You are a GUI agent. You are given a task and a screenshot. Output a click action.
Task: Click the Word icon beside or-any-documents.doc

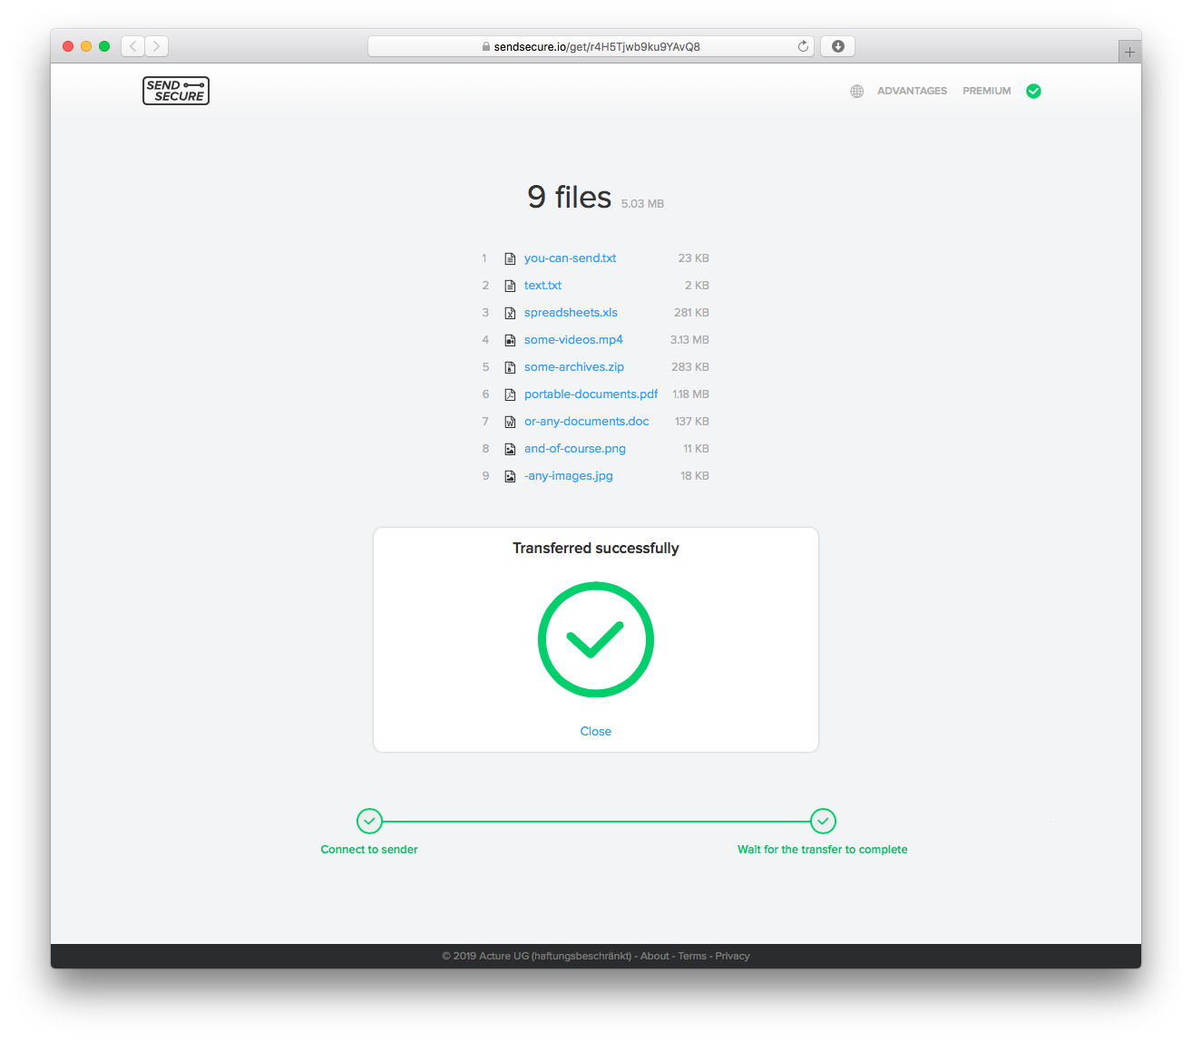tap(510, 421)
